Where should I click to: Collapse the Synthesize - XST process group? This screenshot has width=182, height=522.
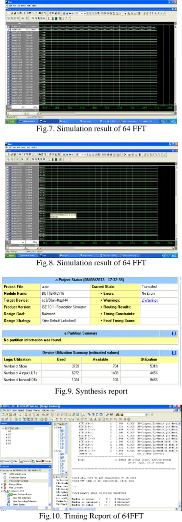pos(2,491)
